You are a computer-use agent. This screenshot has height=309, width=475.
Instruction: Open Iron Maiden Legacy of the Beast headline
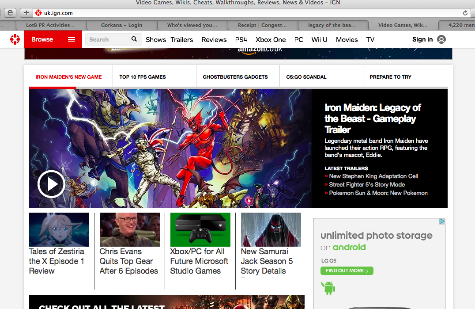point(373,118)
